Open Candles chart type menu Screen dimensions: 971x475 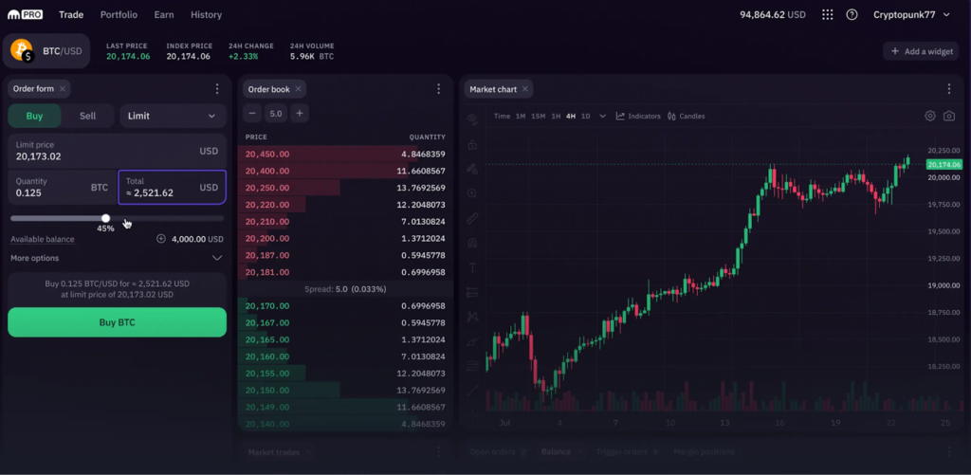[x=687, y=116]
